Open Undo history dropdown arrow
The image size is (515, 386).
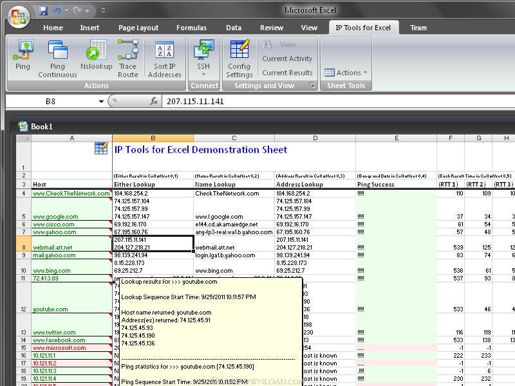point(67,11)
